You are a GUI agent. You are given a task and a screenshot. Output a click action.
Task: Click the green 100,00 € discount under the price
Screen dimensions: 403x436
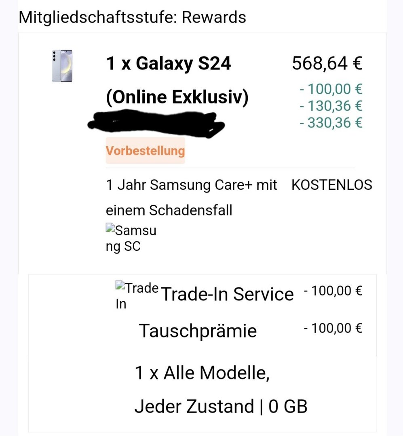(x=331, y=88)
